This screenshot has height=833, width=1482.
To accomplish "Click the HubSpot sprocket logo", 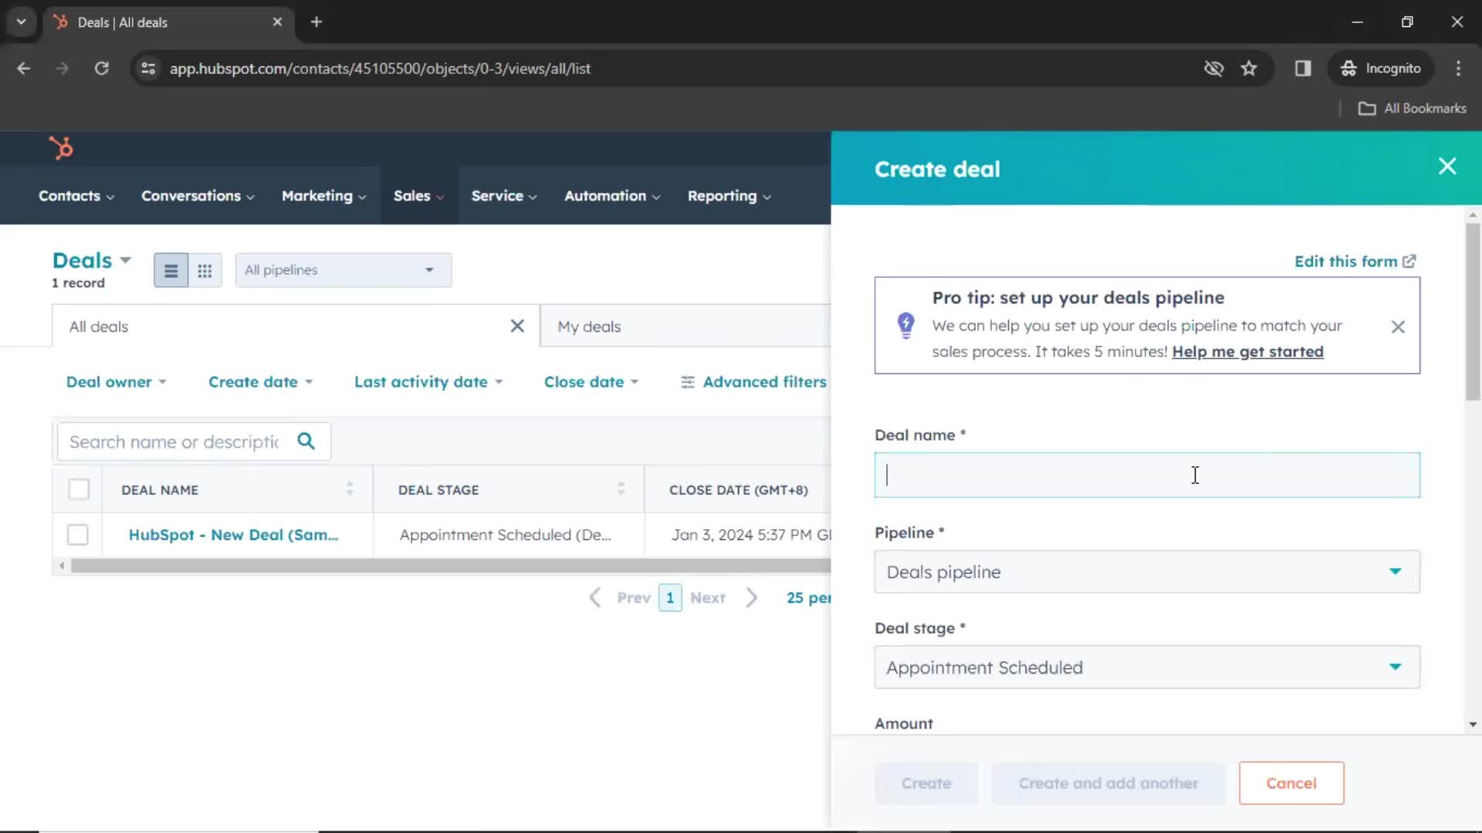I will point(61,147).
